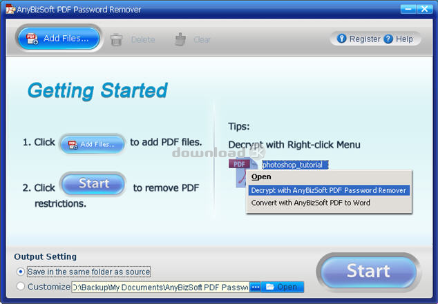Viewport: 438px width, 304px height.
Task: Click the small Add Files illustration button
Action: 92,144
